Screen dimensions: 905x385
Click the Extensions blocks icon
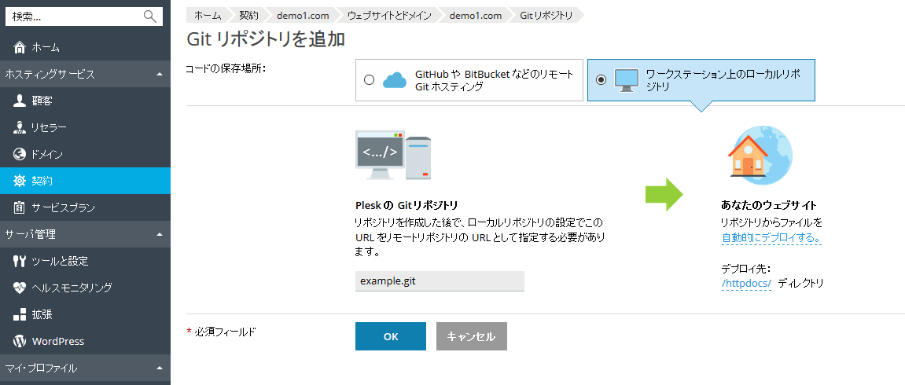pyautogui.click(x=20, y=314)
